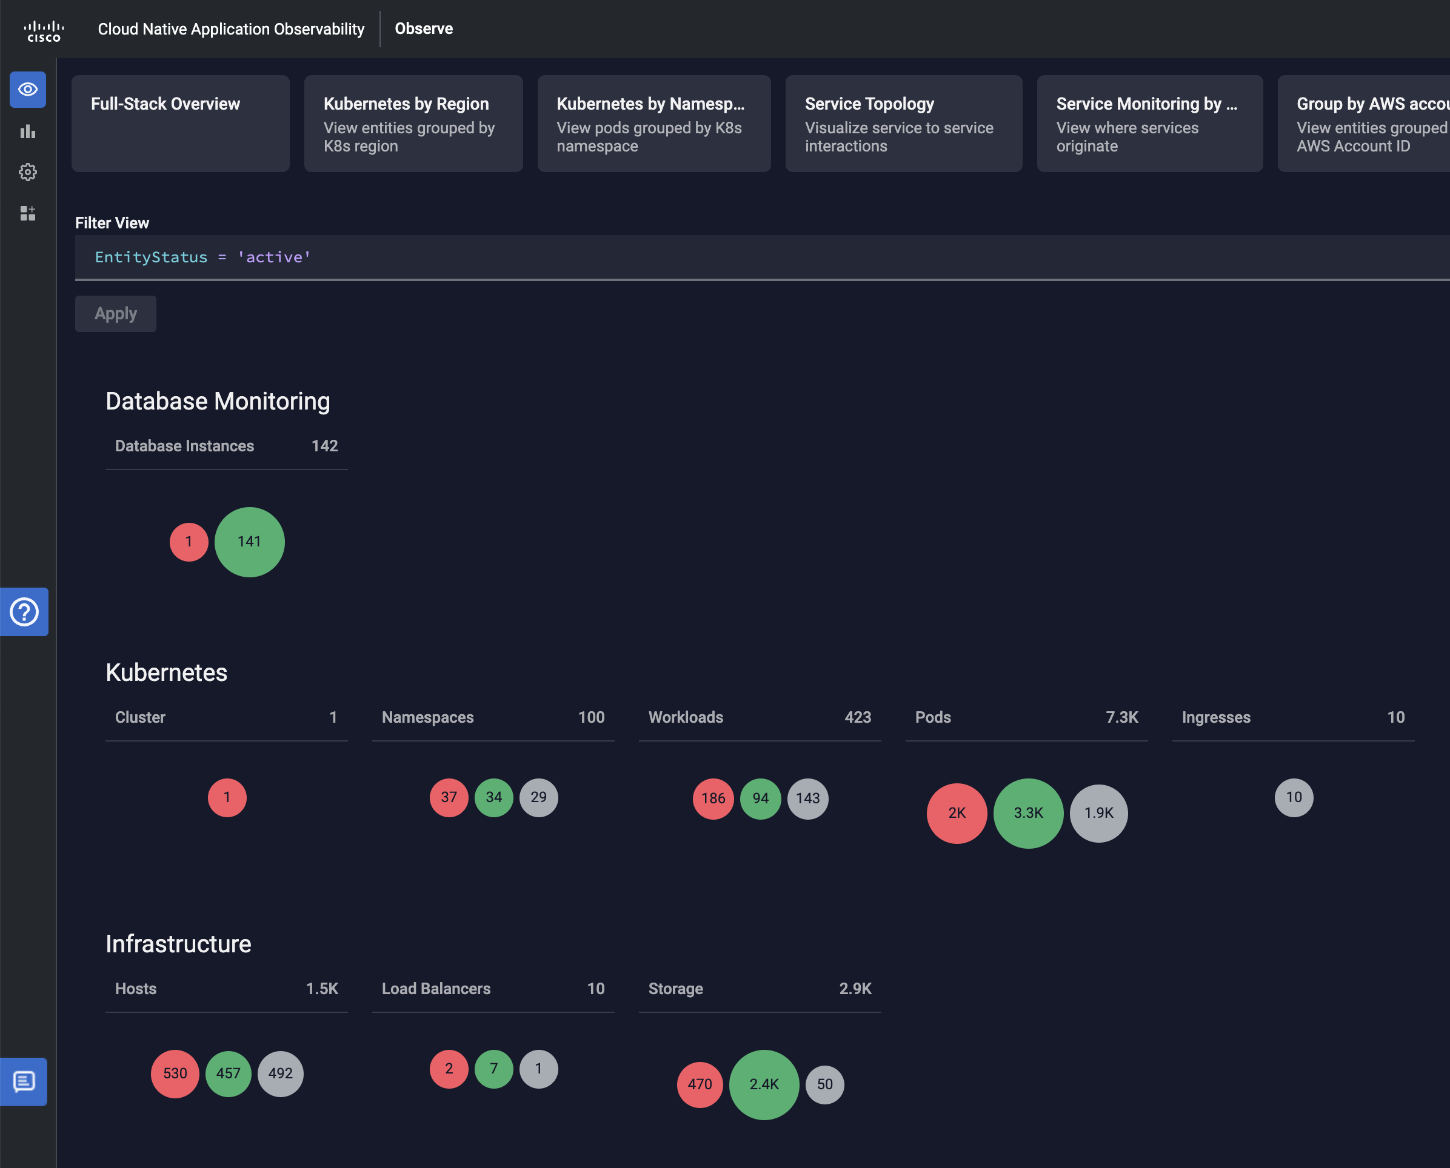Open the Observe eye icon in sidebar
Image resolution: width=1450 pixels, height=1168 pixels.
[28, 90]
